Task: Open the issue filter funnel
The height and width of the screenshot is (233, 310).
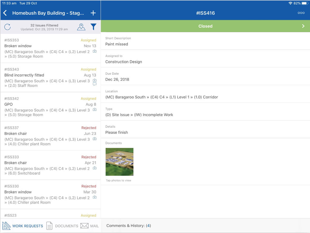Action: [94, 27]
